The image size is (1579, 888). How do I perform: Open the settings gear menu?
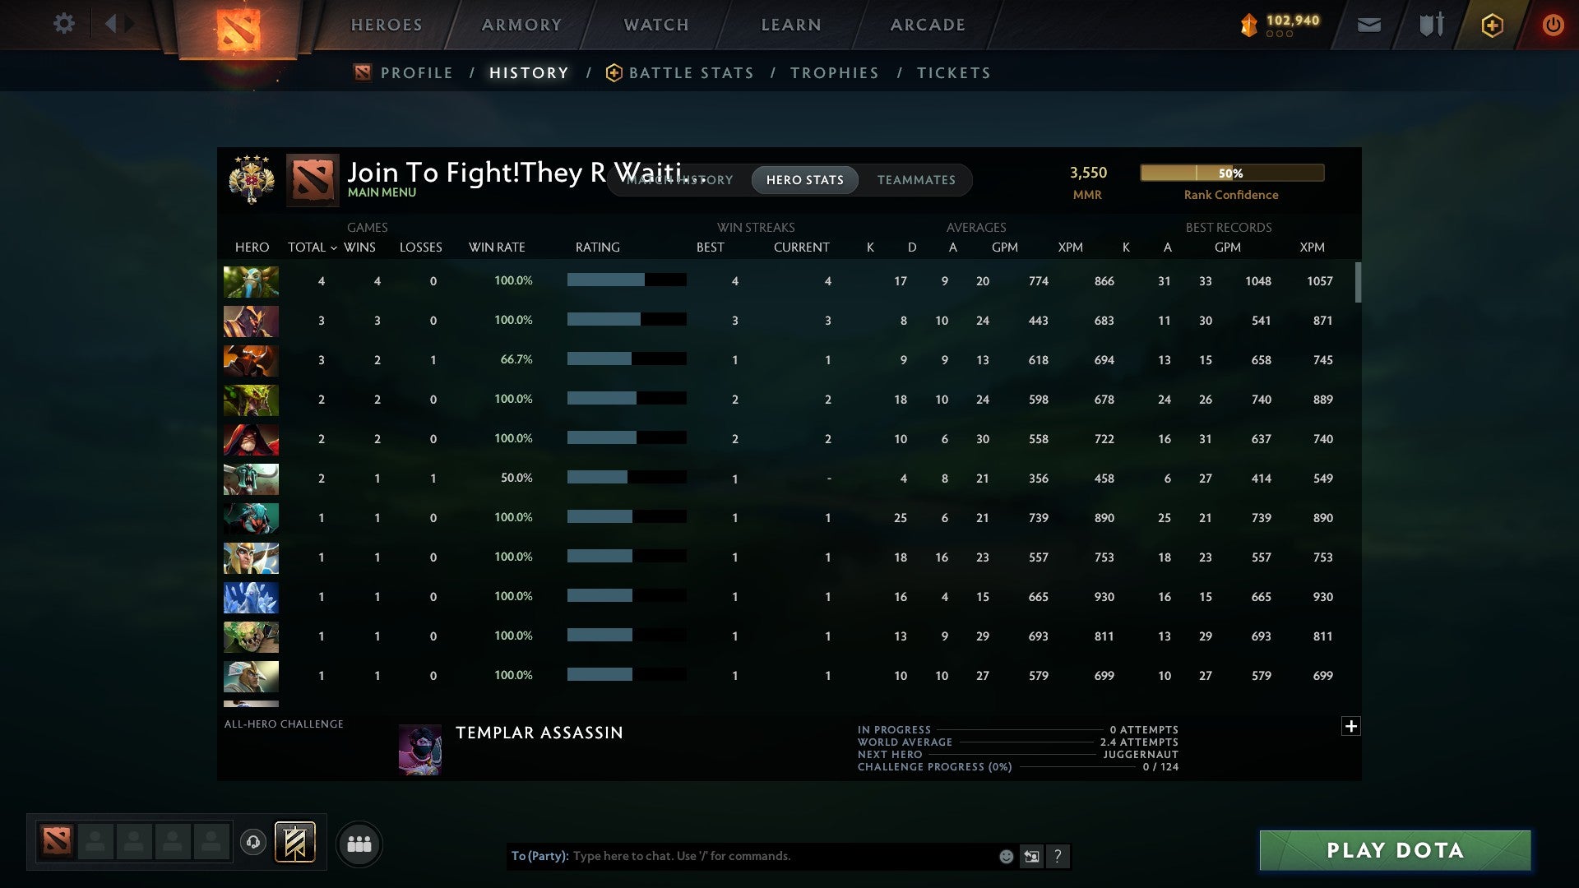coord(64,24)
